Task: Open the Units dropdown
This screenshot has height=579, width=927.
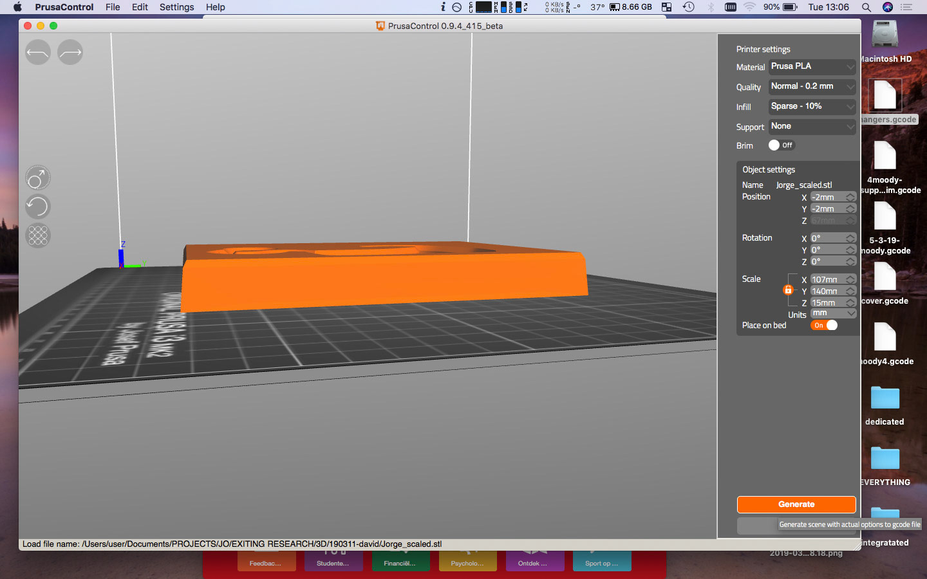Action: pos(833,313)
